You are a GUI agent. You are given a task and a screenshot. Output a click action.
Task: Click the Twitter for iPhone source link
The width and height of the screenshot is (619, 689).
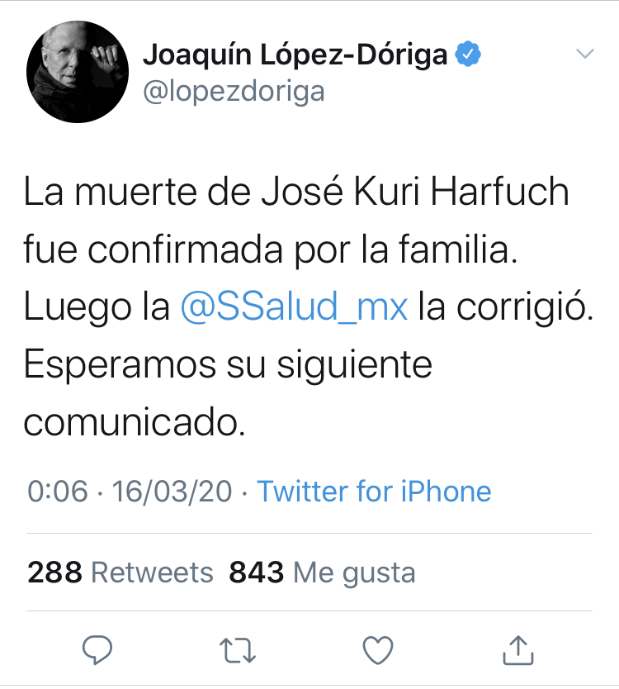point(374,491)
